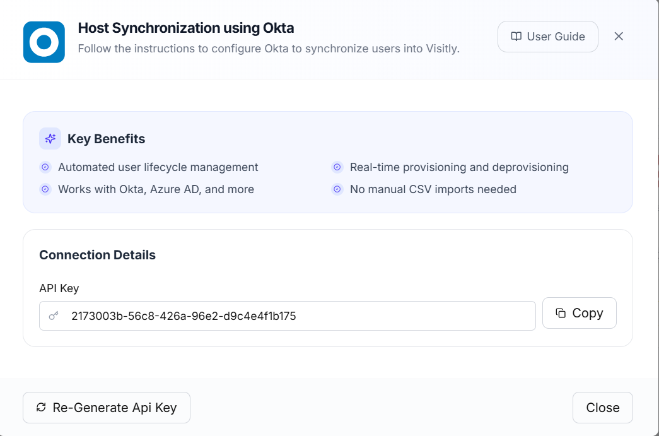The width and height of the screenshot is (659, 436).
Task: Click the Connection Details heading
Action: [x=97, y=255]
